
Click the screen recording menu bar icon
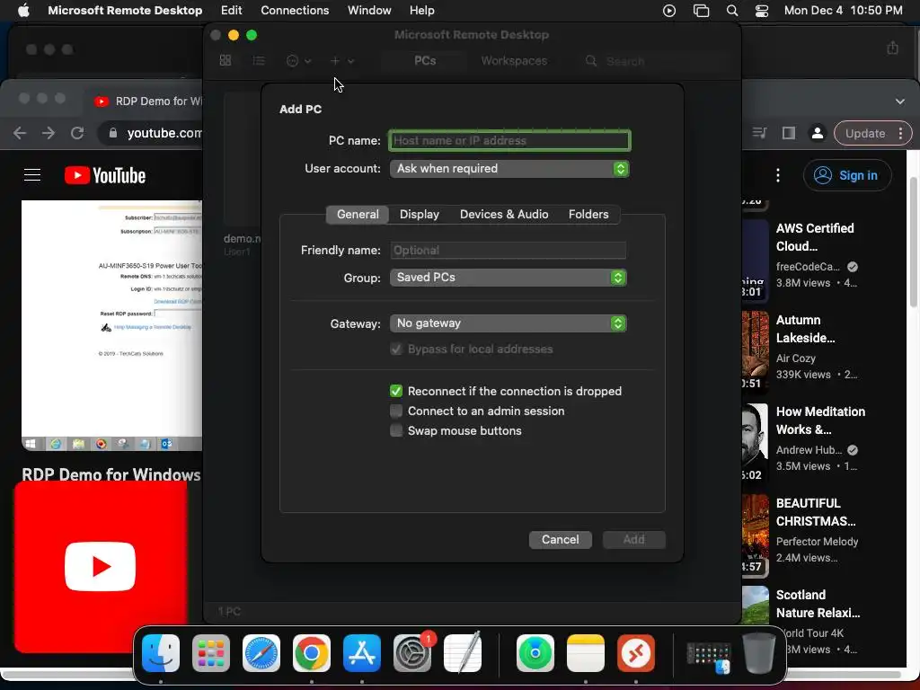pyautogui.click(x=668, y=11)
